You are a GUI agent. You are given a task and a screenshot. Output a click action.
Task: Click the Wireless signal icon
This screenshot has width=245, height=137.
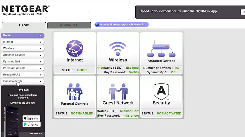coord(118,49)
